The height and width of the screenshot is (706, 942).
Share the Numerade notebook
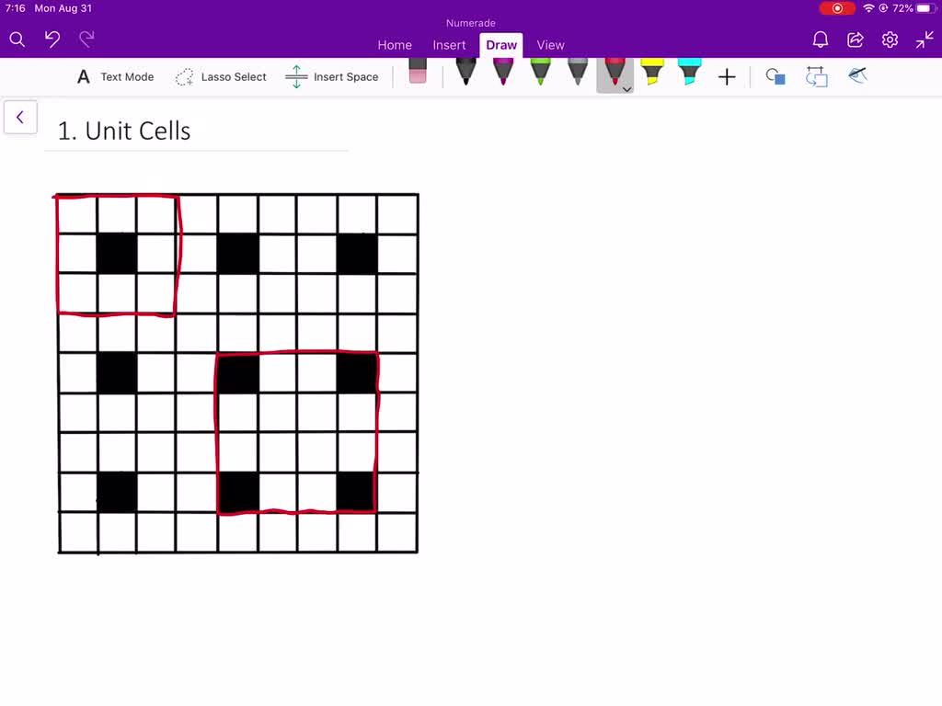tap(855, 40)
